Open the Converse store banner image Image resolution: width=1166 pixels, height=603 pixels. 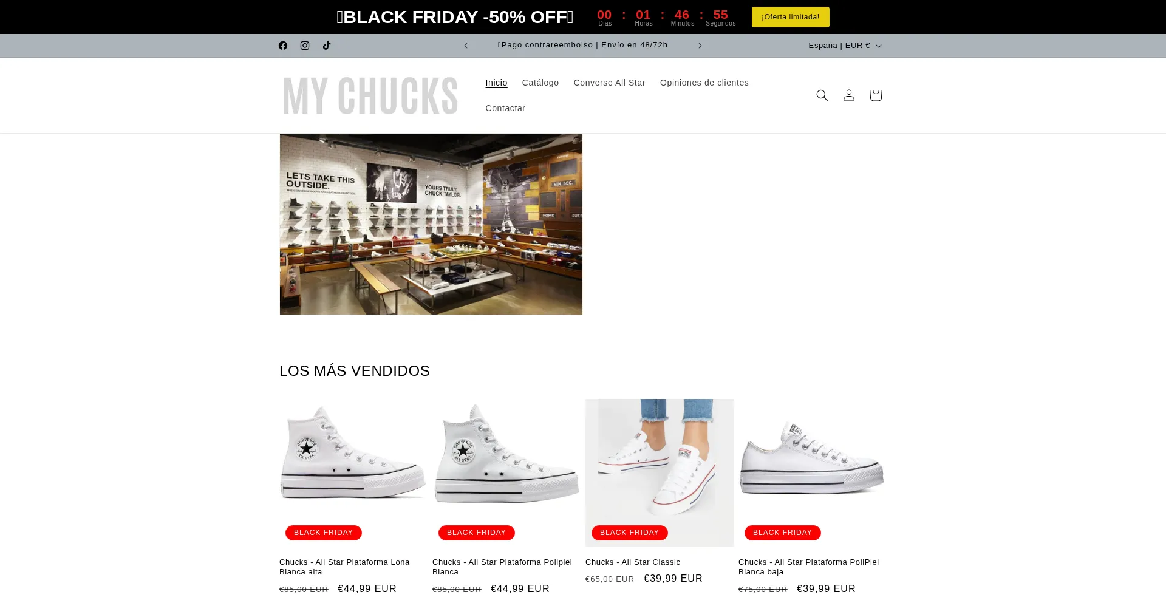click(x=431, y=224)
